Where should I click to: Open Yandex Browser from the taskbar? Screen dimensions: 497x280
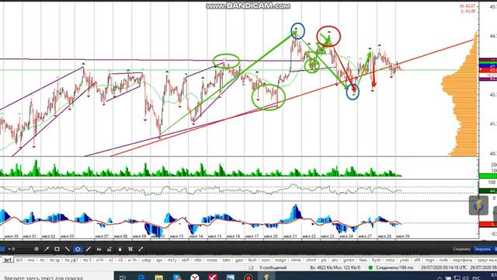[x=195, y=278]
